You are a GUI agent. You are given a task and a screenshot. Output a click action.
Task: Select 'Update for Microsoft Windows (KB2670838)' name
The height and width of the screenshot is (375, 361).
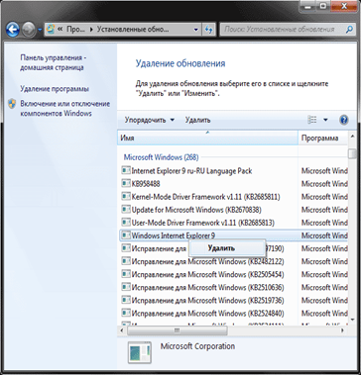click(x=196, y=210)
